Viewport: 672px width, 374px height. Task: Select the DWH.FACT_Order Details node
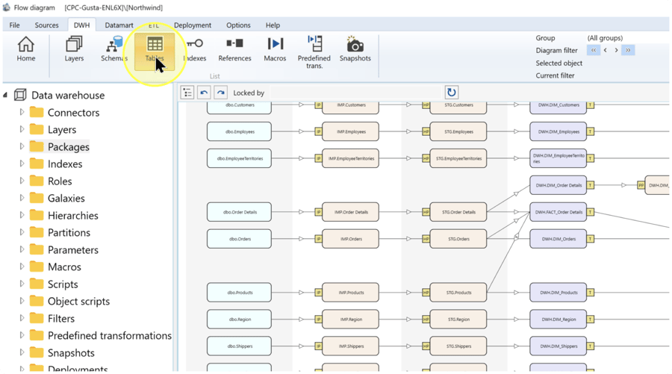coord(558,211)
